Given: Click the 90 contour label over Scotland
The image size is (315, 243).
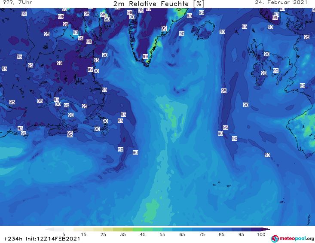Looking at the screenshot, I should pos(267,54).
